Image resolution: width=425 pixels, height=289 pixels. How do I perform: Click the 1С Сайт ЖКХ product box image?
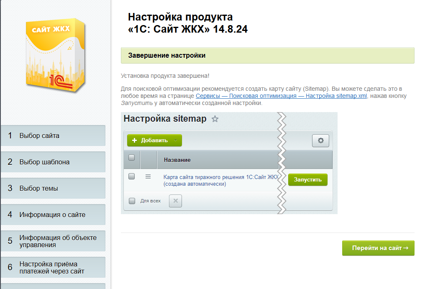click(x=55, y=56)
